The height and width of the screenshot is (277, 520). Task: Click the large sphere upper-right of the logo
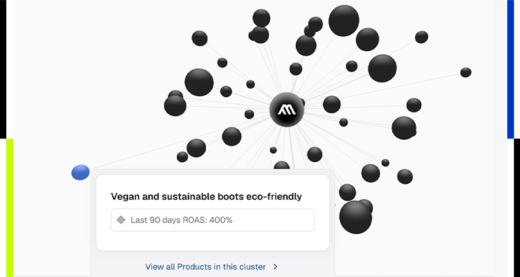tap(382, 68)
